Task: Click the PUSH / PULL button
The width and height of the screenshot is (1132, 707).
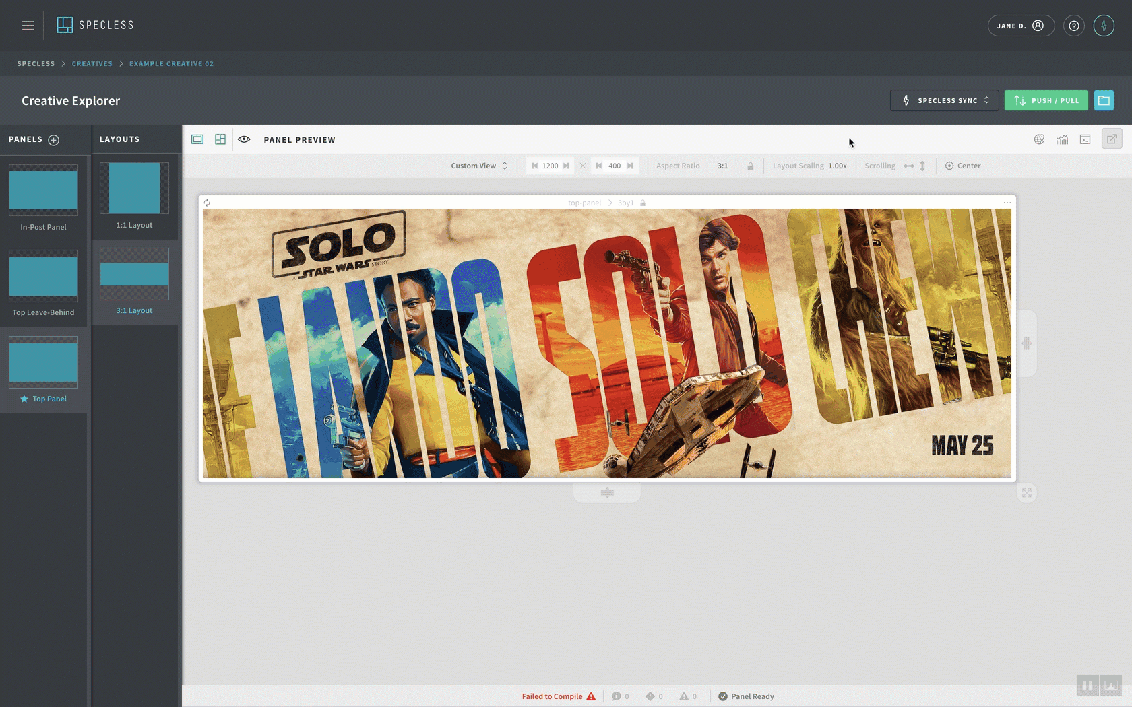Action: coord(1046,100)
